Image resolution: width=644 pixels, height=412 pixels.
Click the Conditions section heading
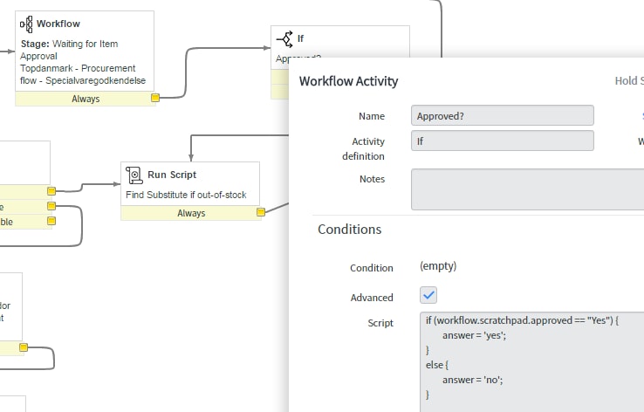(350, 230)
